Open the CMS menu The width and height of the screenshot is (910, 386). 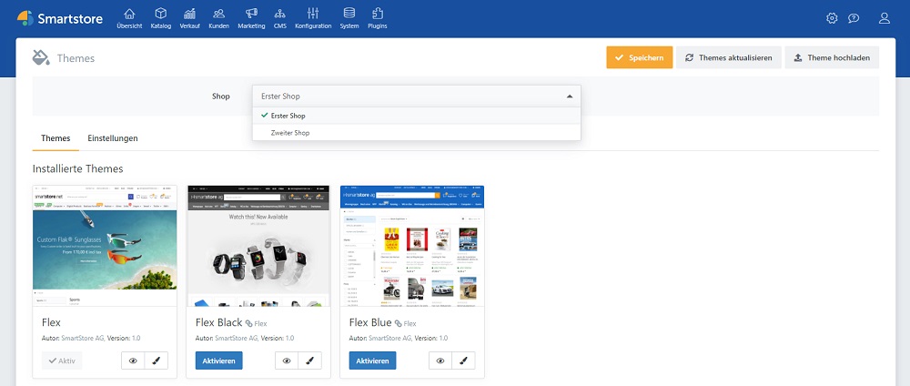point(279,18)
